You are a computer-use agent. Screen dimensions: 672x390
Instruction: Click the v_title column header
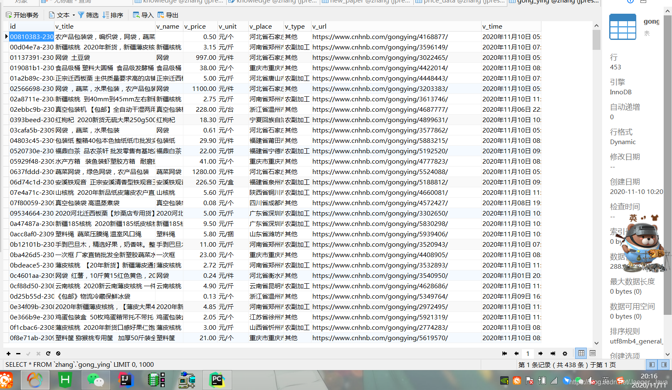click(105, 26)
